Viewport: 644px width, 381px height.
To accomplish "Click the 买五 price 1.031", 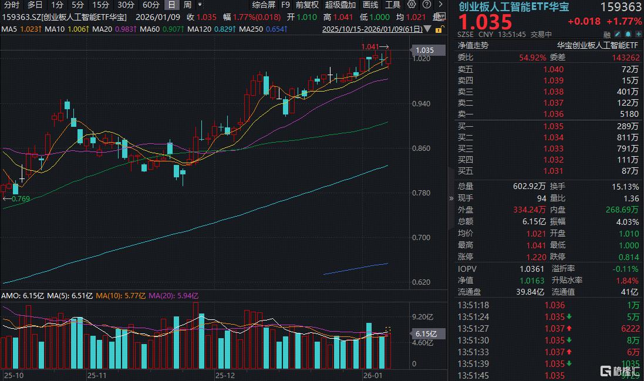I will (x=553, y=170).
